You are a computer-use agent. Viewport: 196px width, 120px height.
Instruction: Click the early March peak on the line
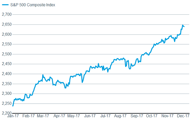(x=43, y=75)
